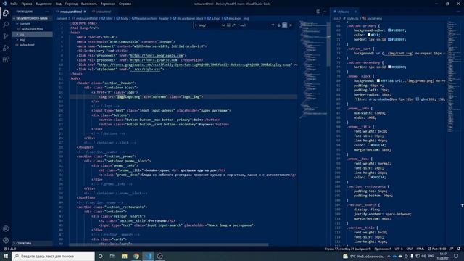Open the Вид menu

59,4
